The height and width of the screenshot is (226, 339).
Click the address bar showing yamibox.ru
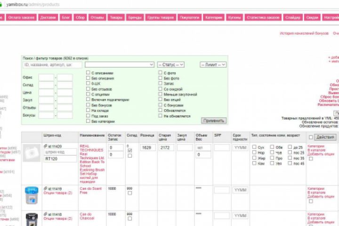tap(33, 4)
